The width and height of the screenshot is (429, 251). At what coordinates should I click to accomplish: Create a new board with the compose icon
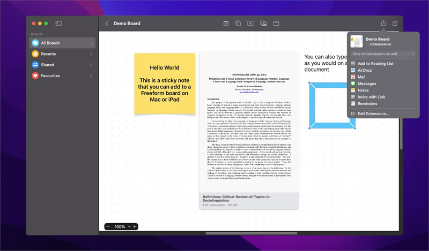(x=395, y=24)
